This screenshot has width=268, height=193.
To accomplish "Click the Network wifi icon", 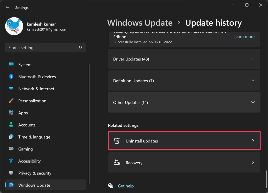I will pyautogui.click(x=11, y=89).
